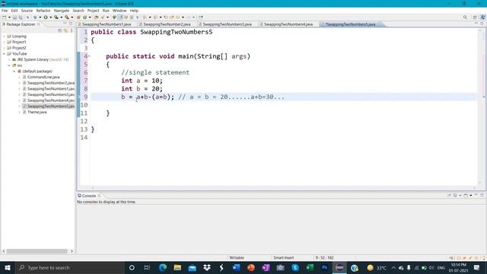The width and height of the screenshot is (487, 274).
Task: Click the Pin Editor toolbar icon
Action: coord(201,17)
